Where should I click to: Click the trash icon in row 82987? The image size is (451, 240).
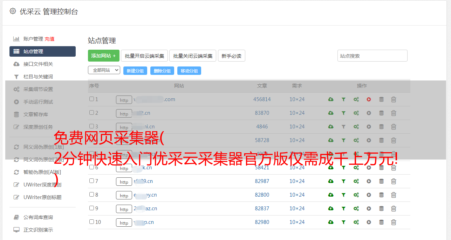(x=394, y=181)
